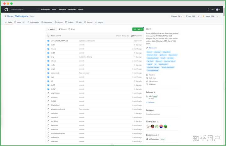Open the commits history clock icon
This screenshot has width=226, height=146.
coord(132,36)
